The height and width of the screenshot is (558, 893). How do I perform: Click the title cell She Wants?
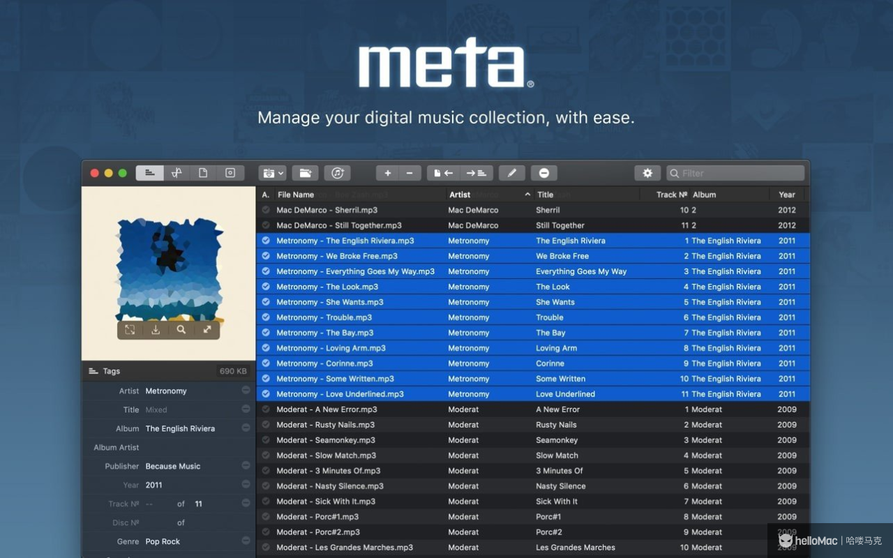pyautogui.click(x=555, y=302)
